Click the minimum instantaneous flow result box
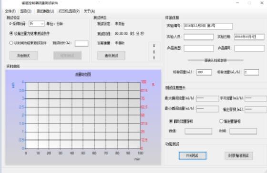This screenshot has height=173, width=267. (x=207, y=109)
